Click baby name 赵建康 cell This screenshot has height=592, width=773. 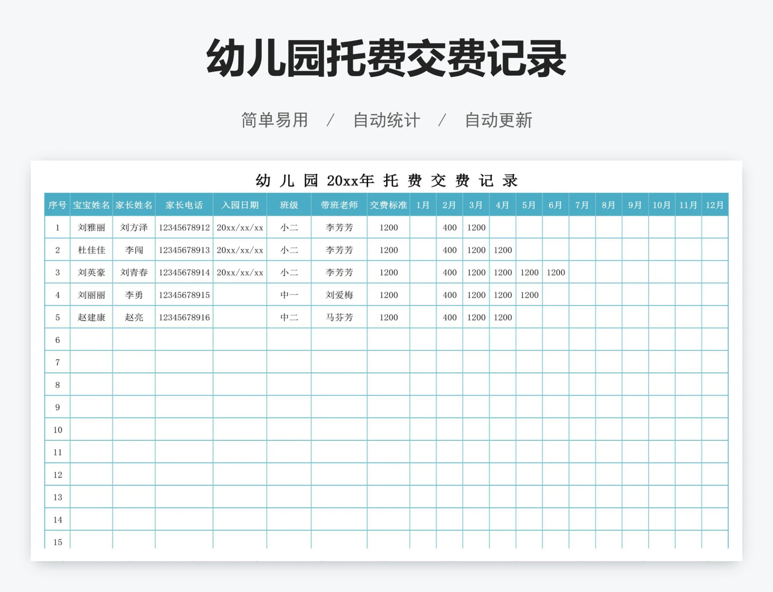91,318
